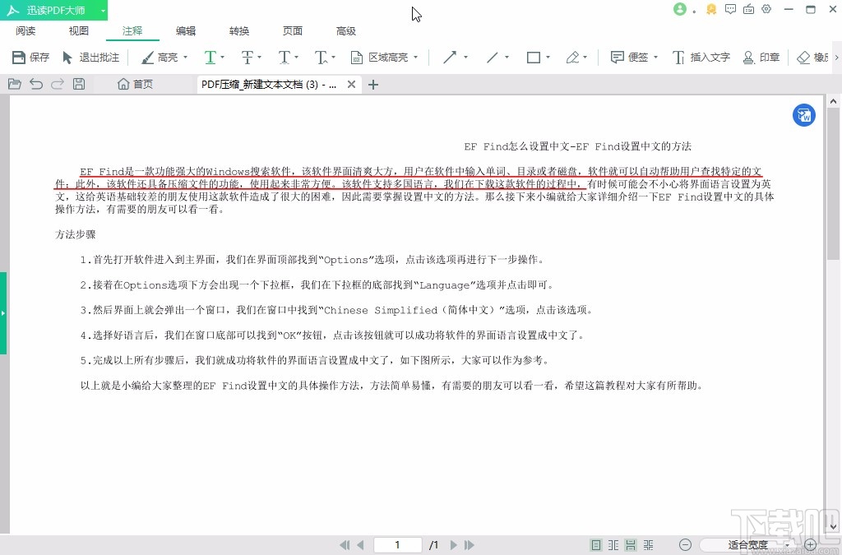Image resolution: width=842 pixels, height=555 pixels.
Task: Toggle single page view mode
Action: (594, 544)
